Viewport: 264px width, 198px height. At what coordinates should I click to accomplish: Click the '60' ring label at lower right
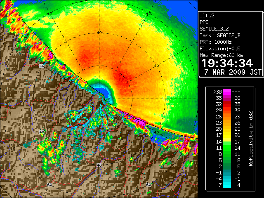point(148,184)
